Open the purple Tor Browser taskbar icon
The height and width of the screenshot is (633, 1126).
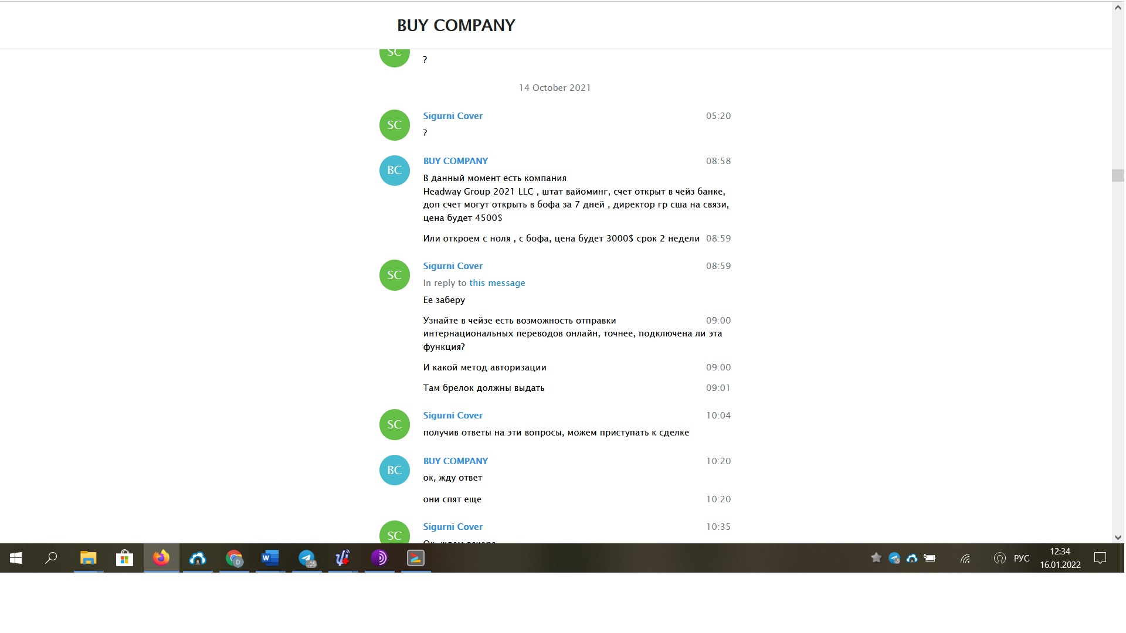(379, 558)
